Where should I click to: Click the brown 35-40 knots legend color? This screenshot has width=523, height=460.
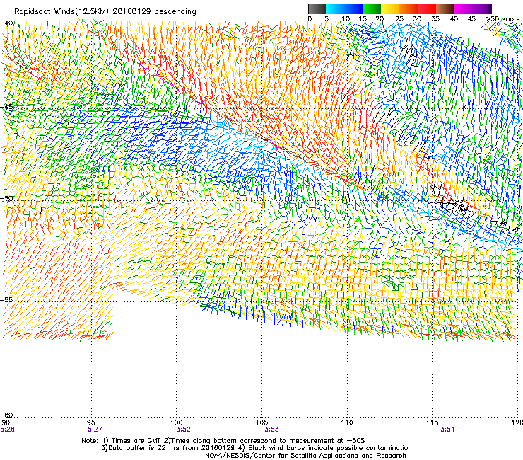(445, 8)
